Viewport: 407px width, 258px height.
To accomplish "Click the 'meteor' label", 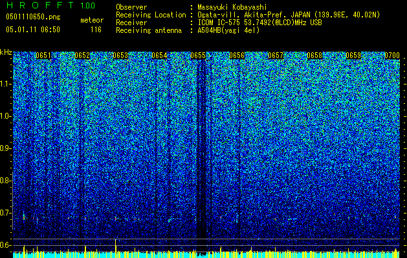I will pyautogui.click(x=92, y=20).
